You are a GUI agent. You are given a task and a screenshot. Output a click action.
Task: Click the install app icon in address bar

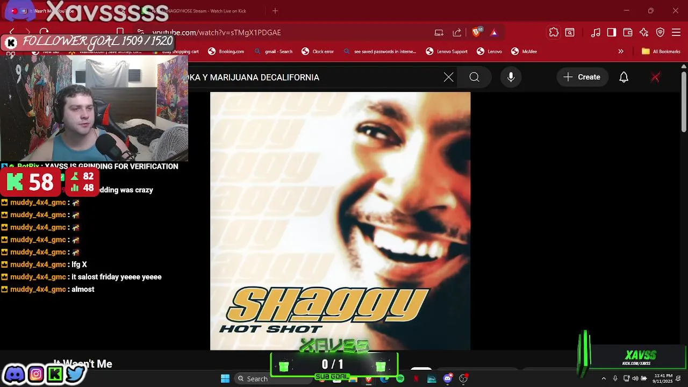[439, 33]
